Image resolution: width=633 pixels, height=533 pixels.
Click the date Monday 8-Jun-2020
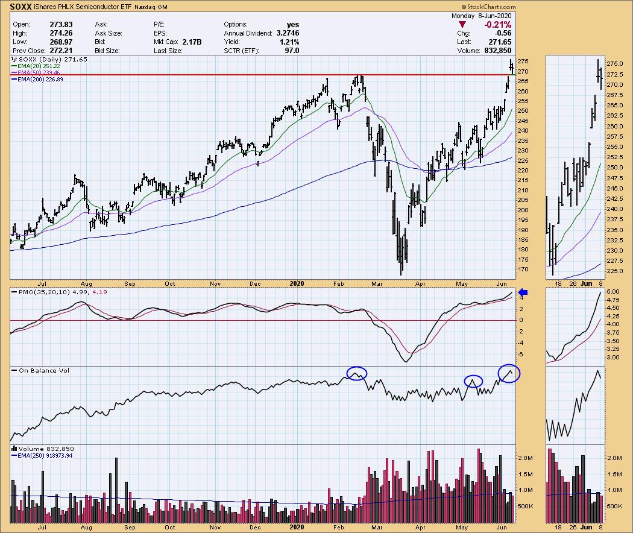click(481, 16)
